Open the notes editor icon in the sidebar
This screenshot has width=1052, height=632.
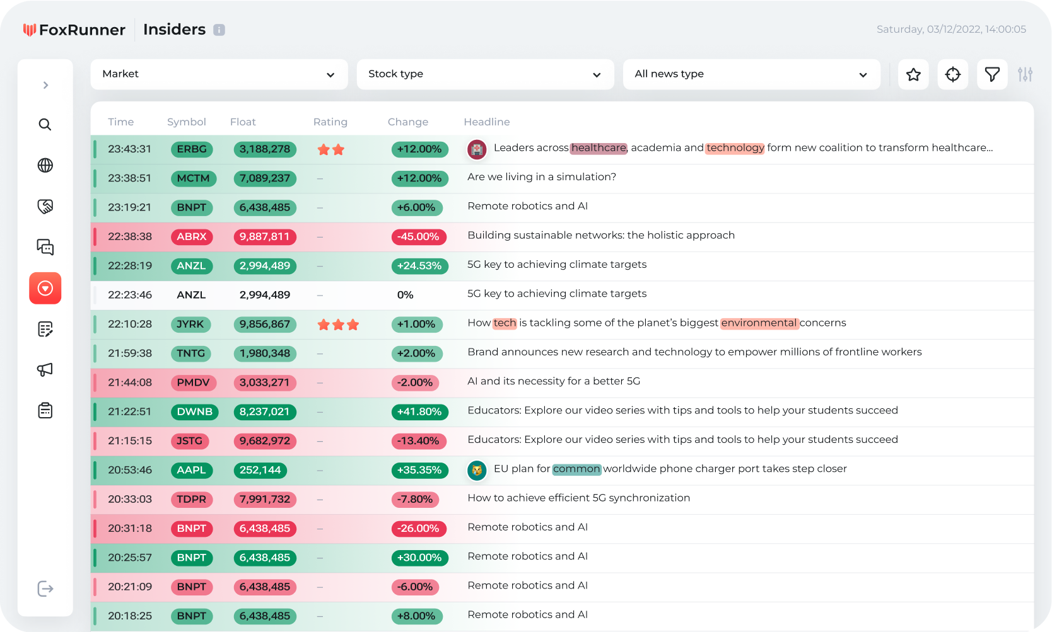(45, 329)
